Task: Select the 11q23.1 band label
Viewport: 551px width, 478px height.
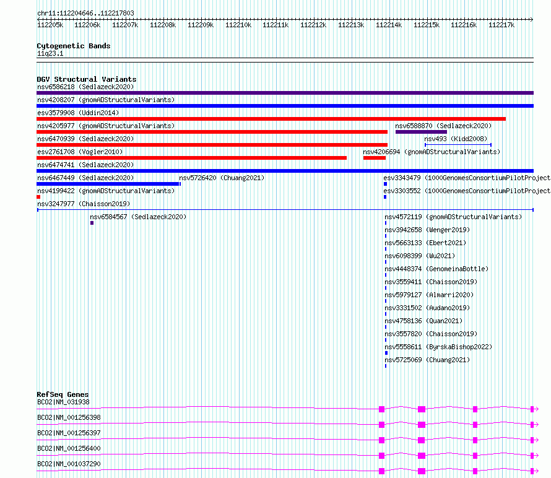Action: pyautogui.click(x=50, y=53)
